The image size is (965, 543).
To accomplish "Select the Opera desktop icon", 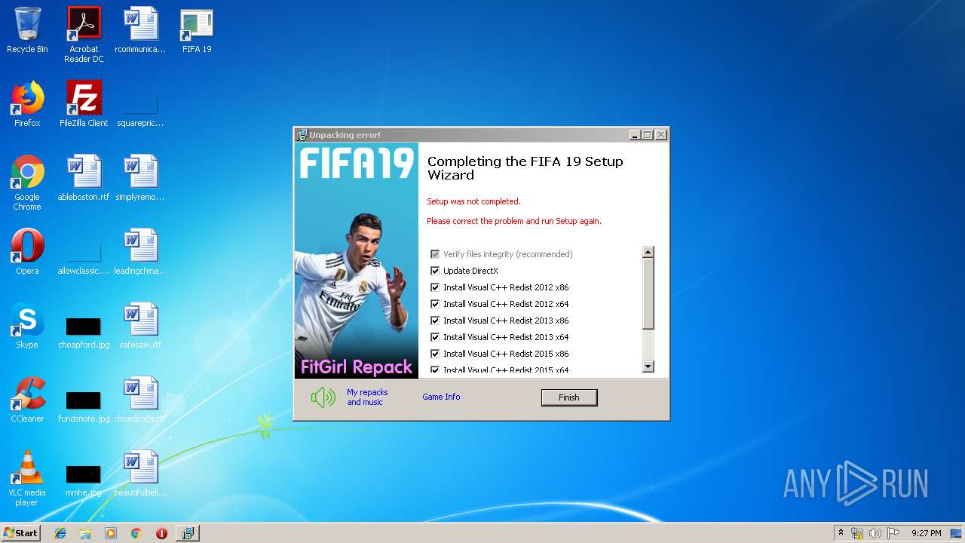I will pyautogui.click(x=27, y=252).
